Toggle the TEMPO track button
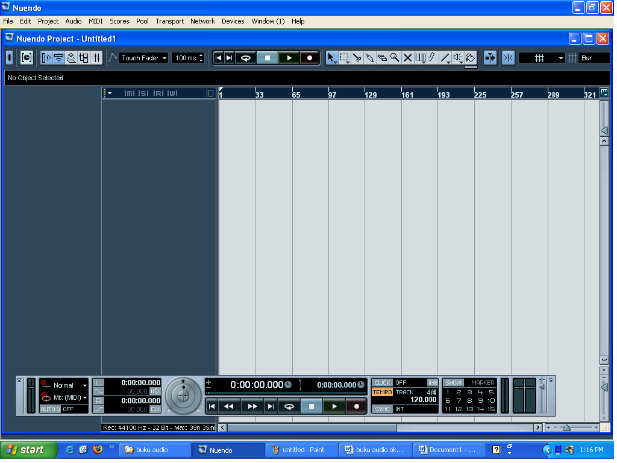 tap(382, 392)
